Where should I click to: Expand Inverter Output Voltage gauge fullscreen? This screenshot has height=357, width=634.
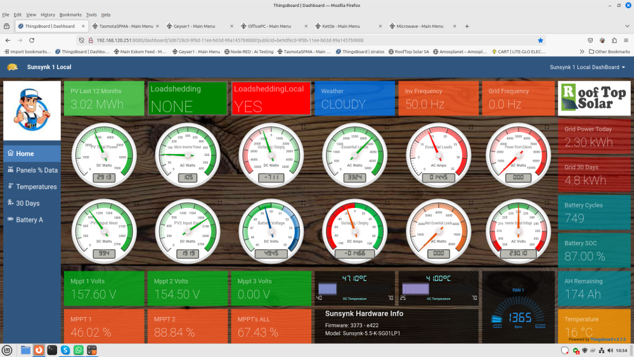tap(547, 203)
